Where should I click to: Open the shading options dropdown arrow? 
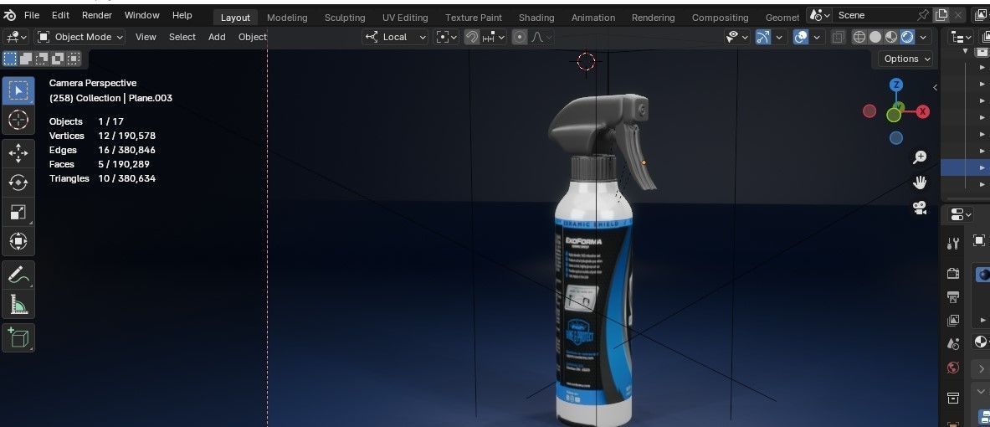click(924, 38)
